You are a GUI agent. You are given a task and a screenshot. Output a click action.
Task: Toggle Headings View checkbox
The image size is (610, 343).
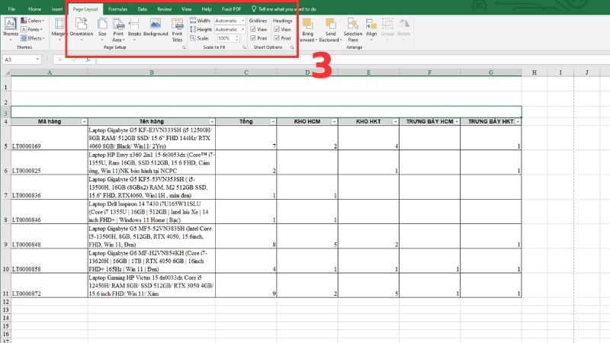[x=277, y=30]
